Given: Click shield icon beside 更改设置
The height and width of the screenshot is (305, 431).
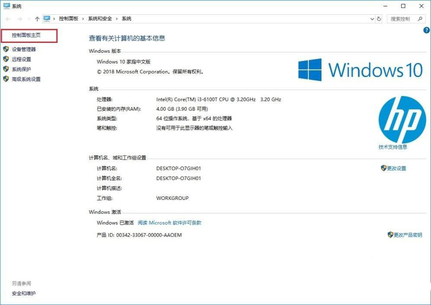Looking at the screenshot, I should point(384,168).
